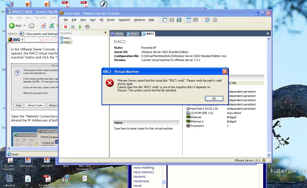The width and height of the screenshot is (307, 188).
Task: Open the Power menu
Action: tap(111, 20)
